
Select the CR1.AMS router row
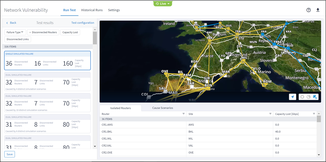(208, 125)
